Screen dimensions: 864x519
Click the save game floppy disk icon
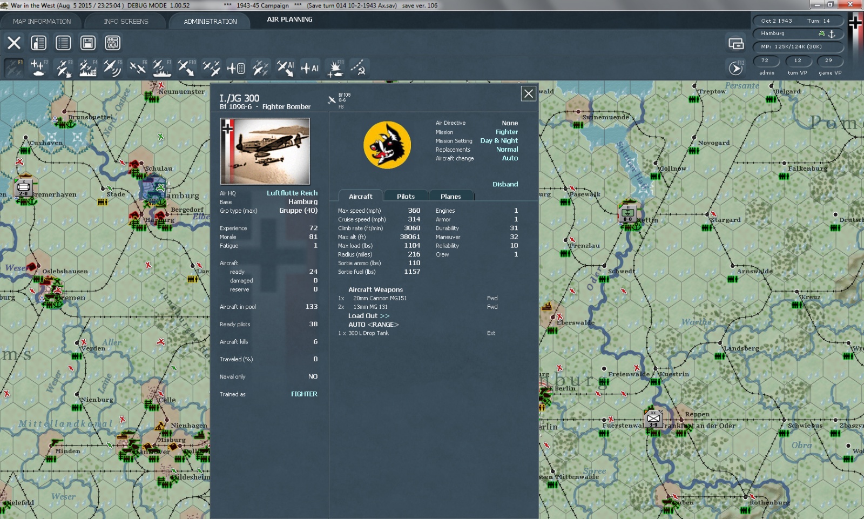tap(88, 43)
